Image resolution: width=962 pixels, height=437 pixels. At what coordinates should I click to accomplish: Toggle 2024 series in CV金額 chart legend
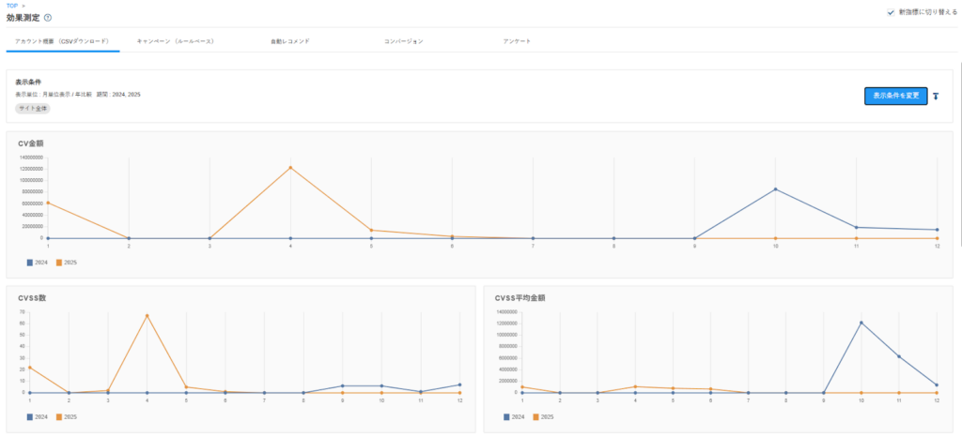pos(40,263)
